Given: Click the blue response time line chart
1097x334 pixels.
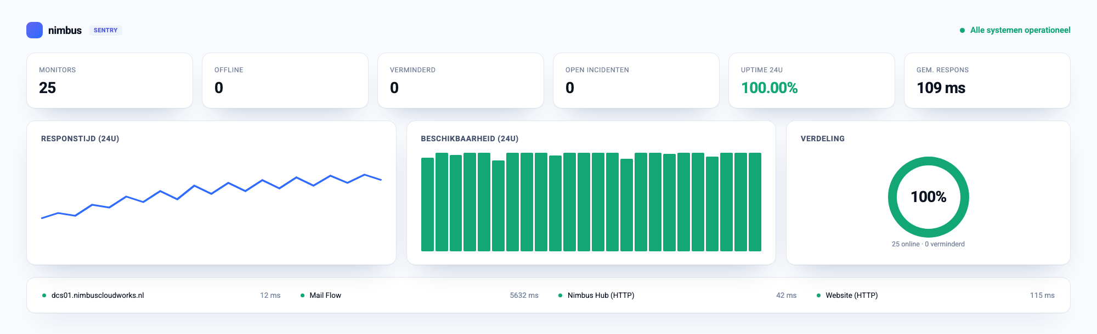Looking at the screenshot, I should pos(211,197).
